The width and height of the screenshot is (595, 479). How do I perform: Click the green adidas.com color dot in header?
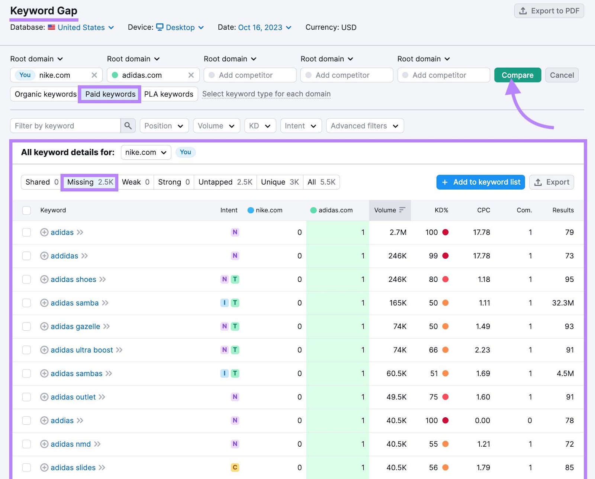(313, 210)
